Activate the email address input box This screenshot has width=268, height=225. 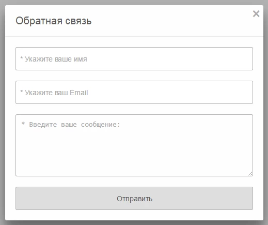pyautogui.click(x=134, y=92)
